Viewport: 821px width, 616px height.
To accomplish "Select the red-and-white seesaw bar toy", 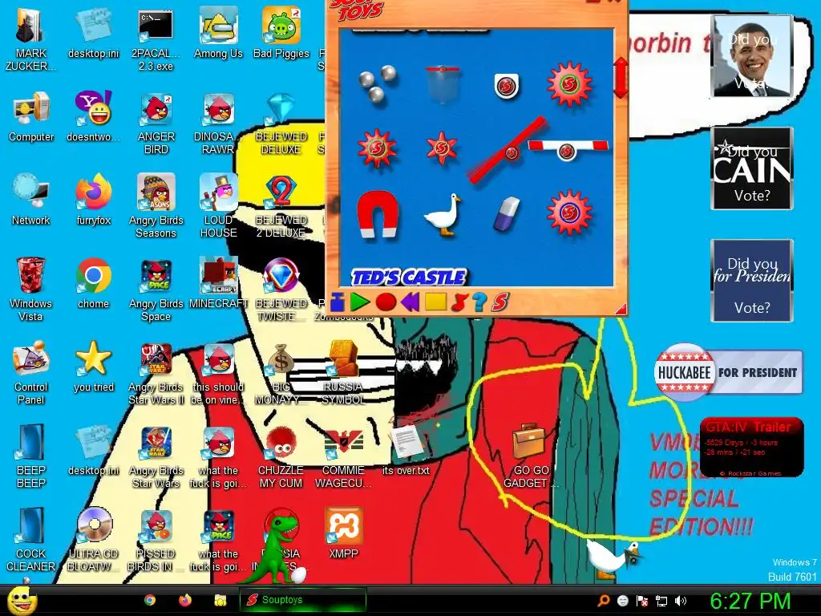I will tap(568, 148).
